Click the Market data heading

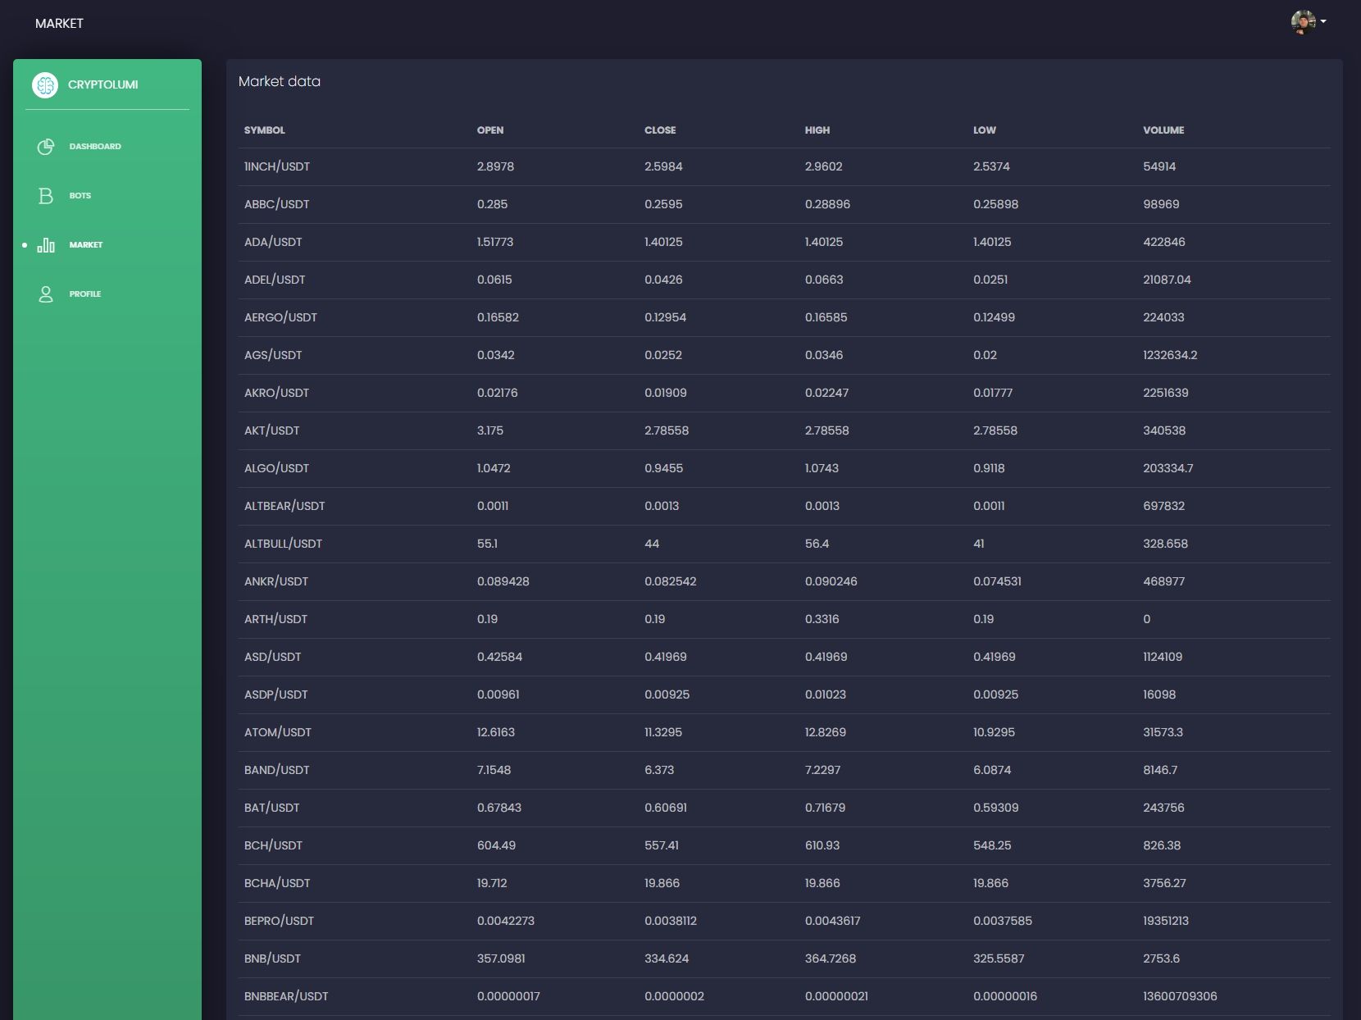coord(280,81)
